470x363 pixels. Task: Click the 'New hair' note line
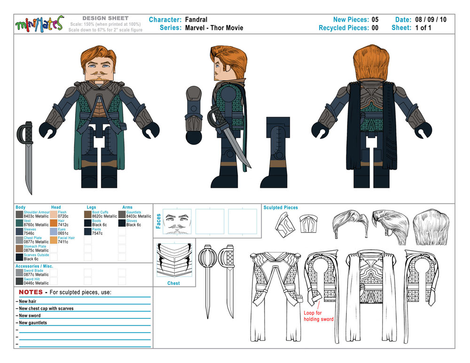coord(28,301)
